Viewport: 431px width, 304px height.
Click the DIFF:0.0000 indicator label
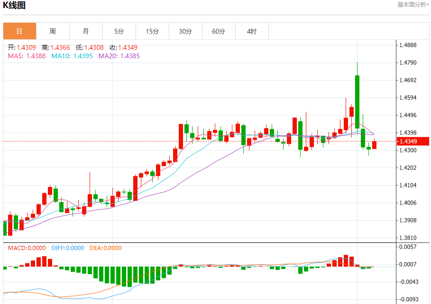click(68, 248)
